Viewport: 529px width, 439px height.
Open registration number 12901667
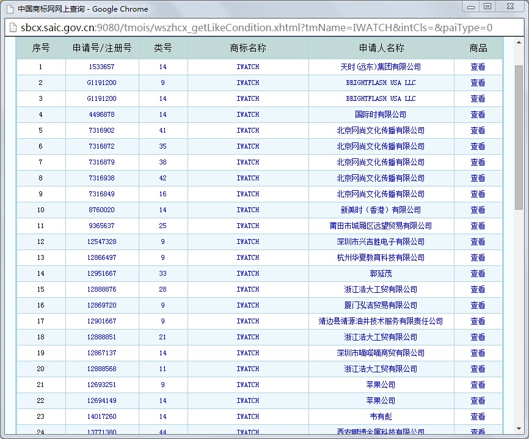click(x=101, y=321)
